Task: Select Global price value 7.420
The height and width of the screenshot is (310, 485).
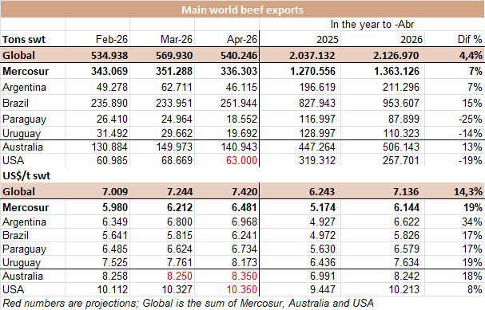Action: (x=244, y=192)
